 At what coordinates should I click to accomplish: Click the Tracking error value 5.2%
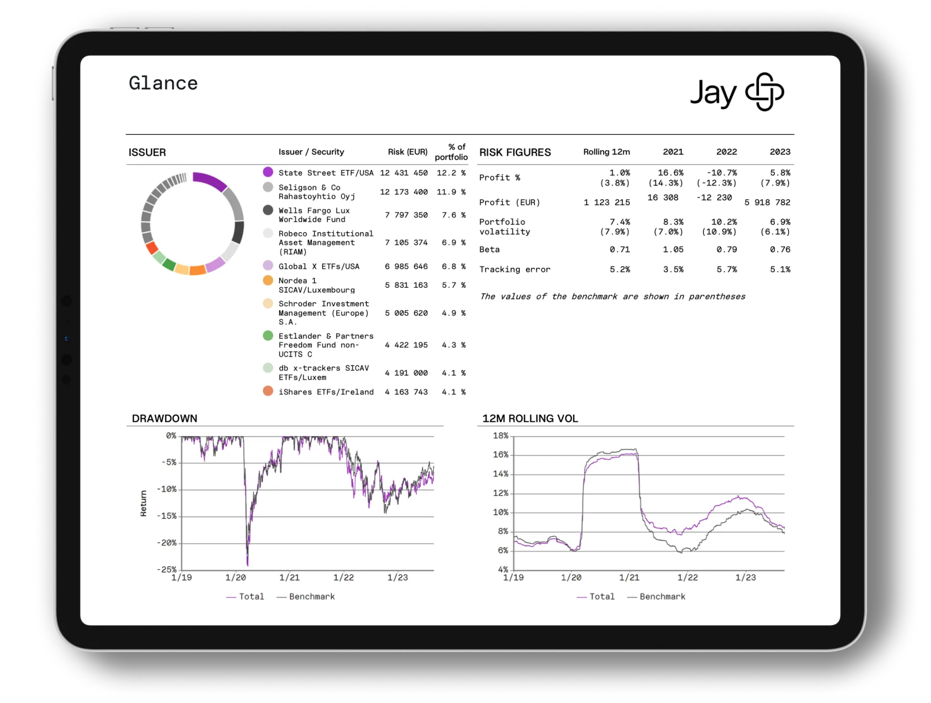click(620, 269)
